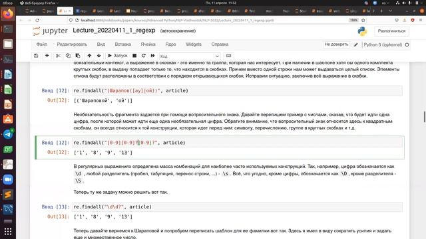
Task: Reload the page in Firefox
Action: [x=37, y=21]
